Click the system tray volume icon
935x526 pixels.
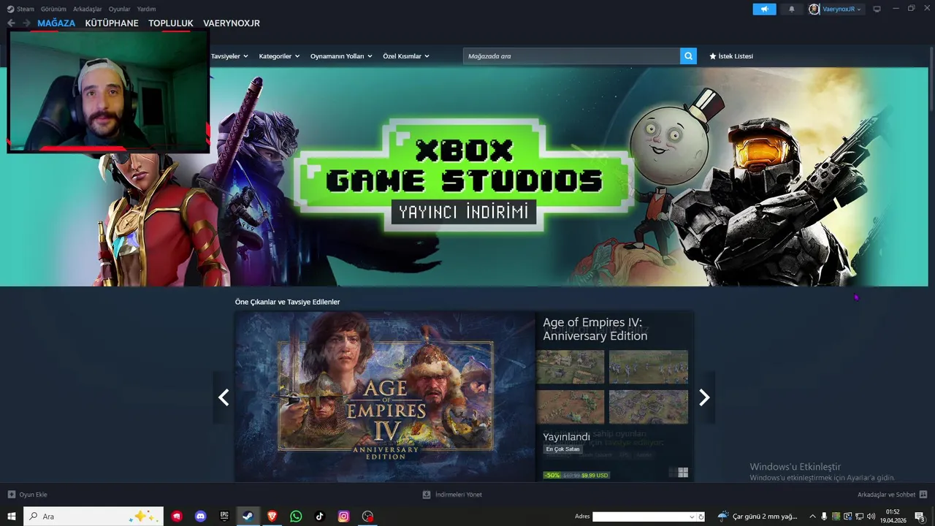coord(871,517)
